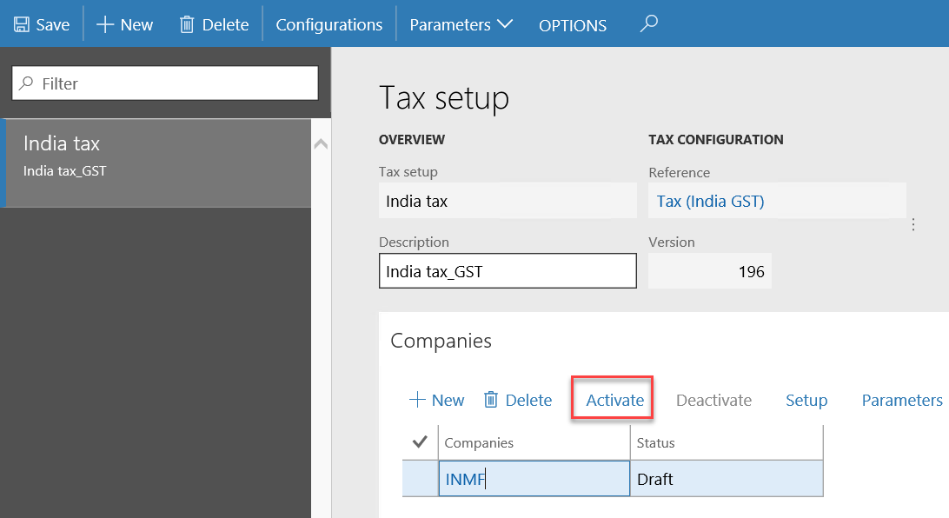Open the Tax (India GST) reference link

(x=711, y=201)
